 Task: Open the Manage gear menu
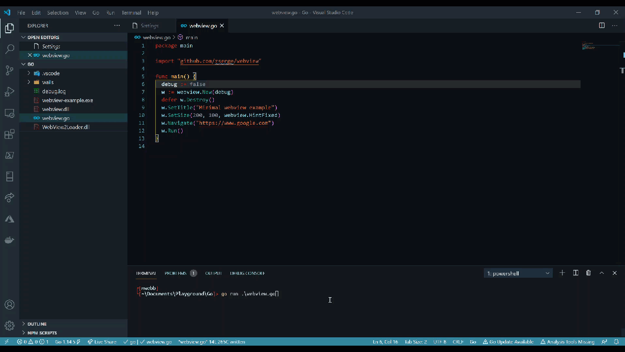click(9, 326)
